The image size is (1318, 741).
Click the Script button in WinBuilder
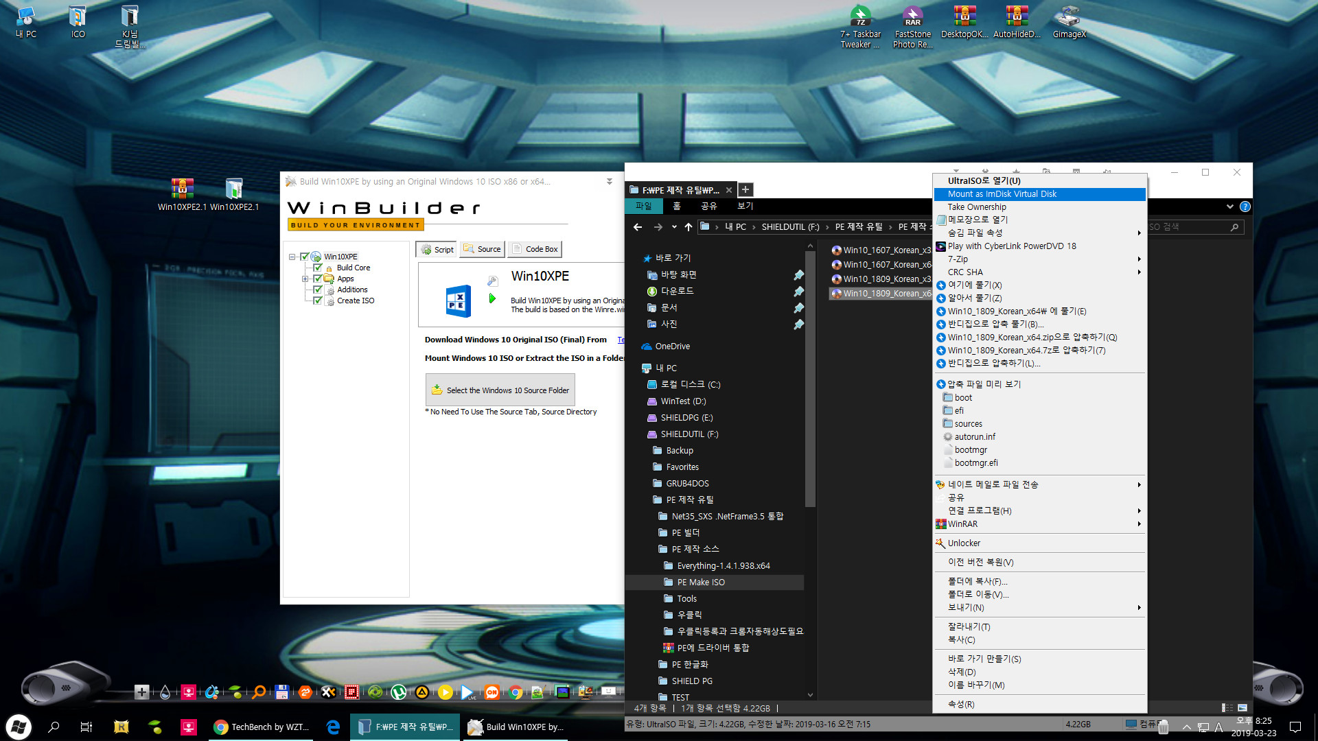437,249
